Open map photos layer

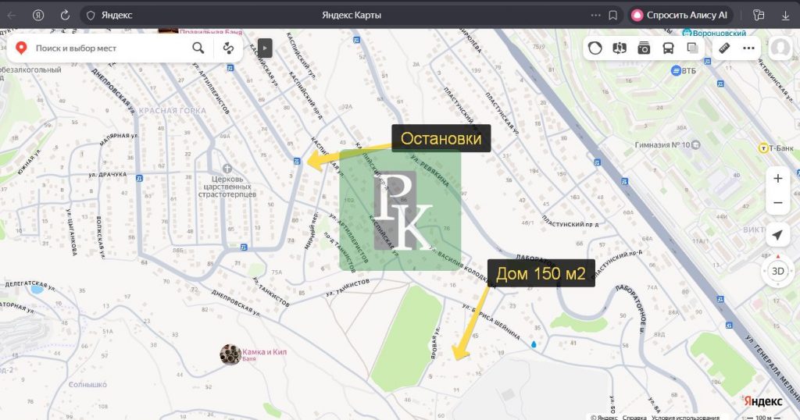(644, 48)
